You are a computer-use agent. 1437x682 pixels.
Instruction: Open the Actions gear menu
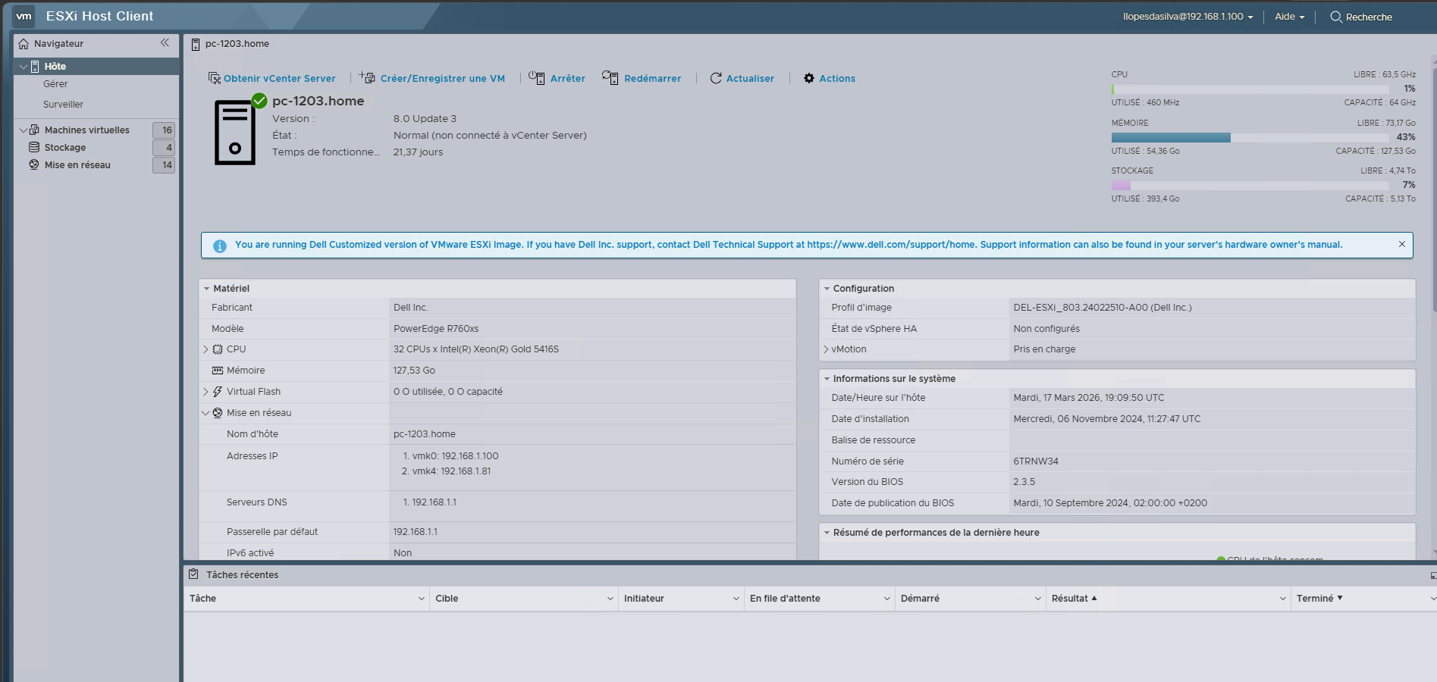pos(809,78)
